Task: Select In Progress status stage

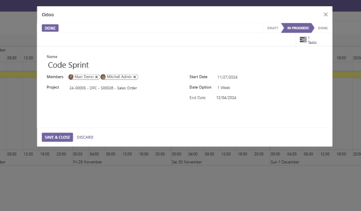Action: pyautogui.click(x=297, y=28)
